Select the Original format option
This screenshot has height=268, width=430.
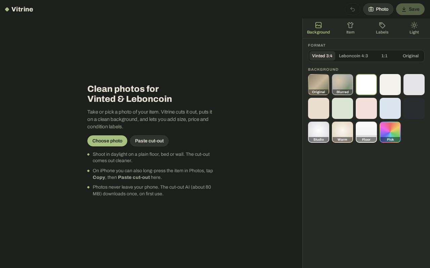411,56
